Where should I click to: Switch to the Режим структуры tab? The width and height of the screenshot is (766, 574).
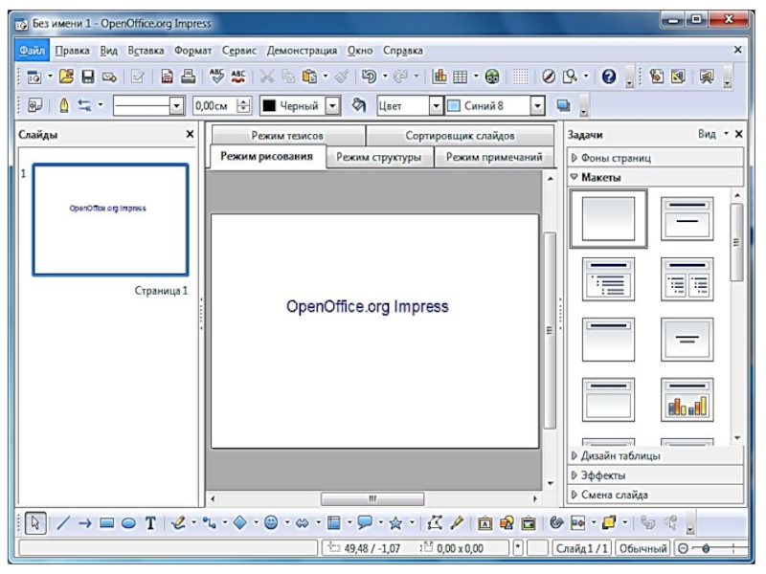point(379,158)
